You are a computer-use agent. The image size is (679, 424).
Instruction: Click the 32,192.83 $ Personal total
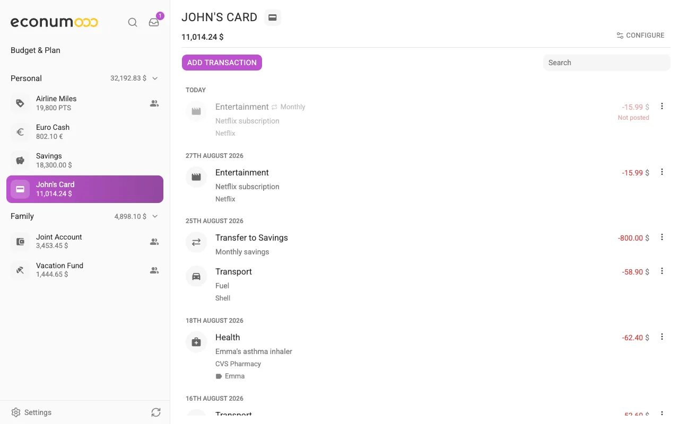(x=128, y=78)
